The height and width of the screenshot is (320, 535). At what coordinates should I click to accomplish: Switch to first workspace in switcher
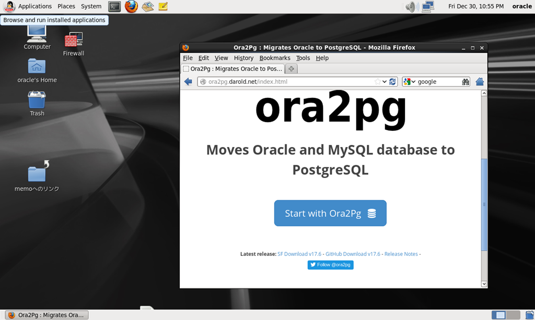click(x=498, y=315)
